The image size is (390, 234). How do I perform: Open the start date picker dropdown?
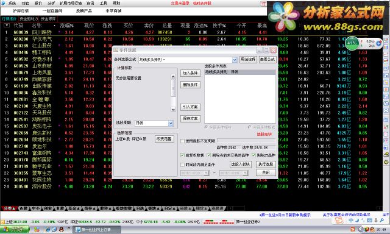(x=206, y=172)
